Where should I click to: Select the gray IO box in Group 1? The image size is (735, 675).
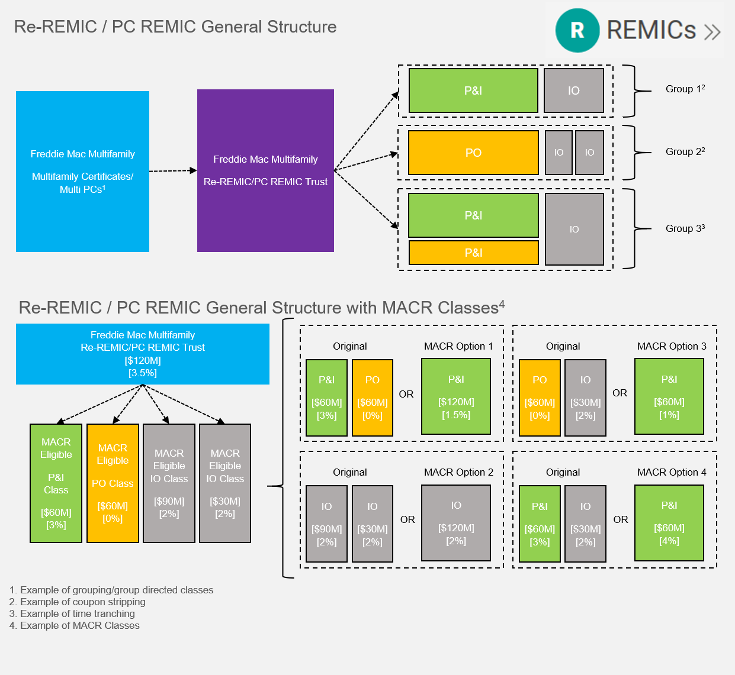(574, 91)
